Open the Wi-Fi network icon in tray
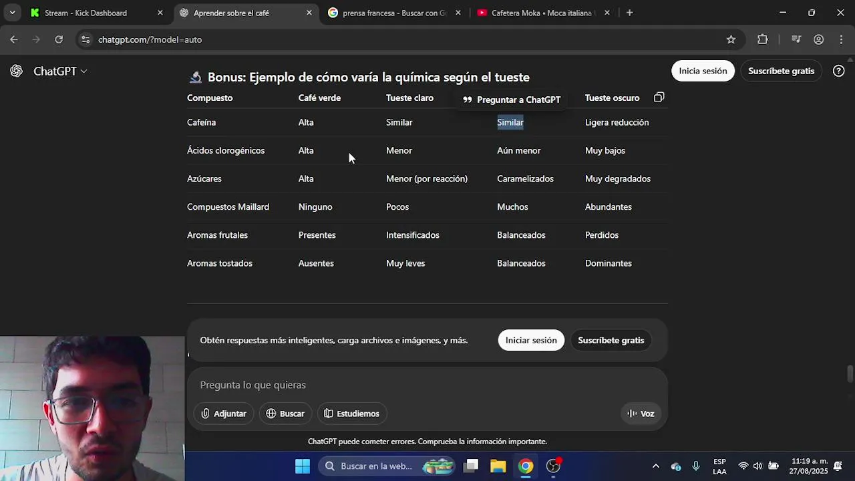The height and width of the screenshot is (481, 855). [x=743, y=466]
